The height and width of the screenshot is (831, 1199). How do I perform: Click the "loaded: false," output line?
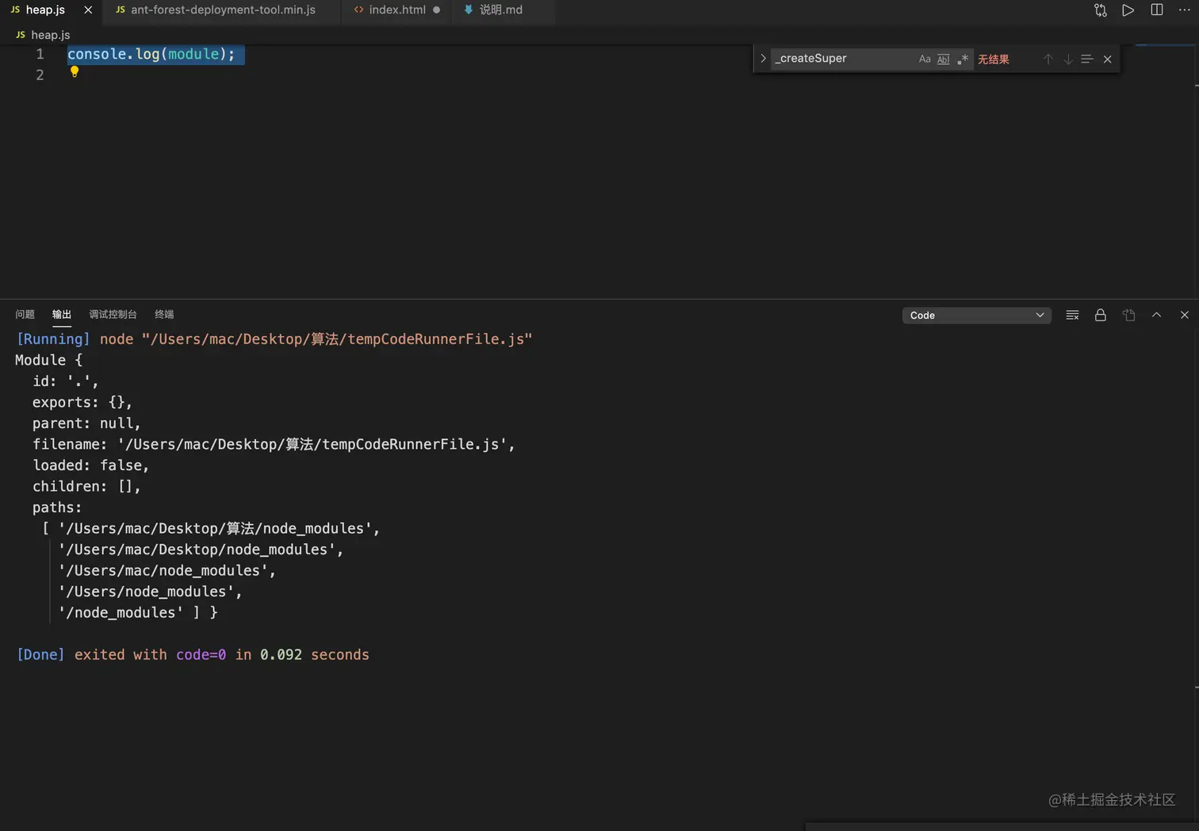90,465
